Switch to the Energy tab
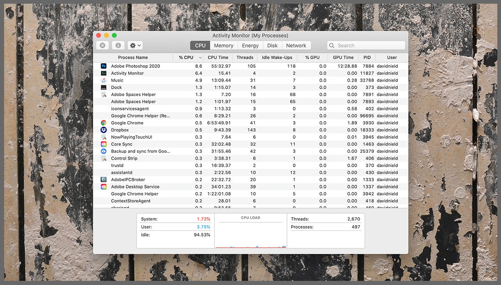The height and width of the screenshot is (285, 501). (250, 46)
